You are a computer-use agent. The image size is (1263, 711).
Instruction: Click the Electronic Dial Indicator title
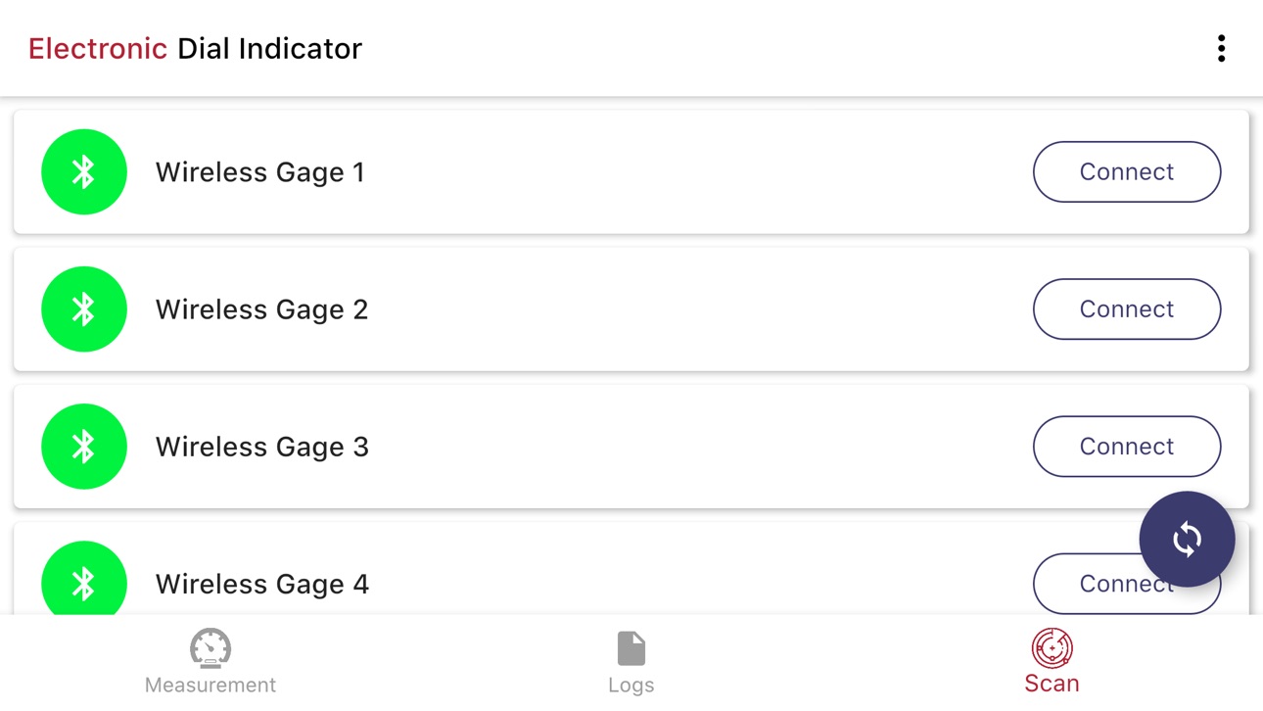195,49
